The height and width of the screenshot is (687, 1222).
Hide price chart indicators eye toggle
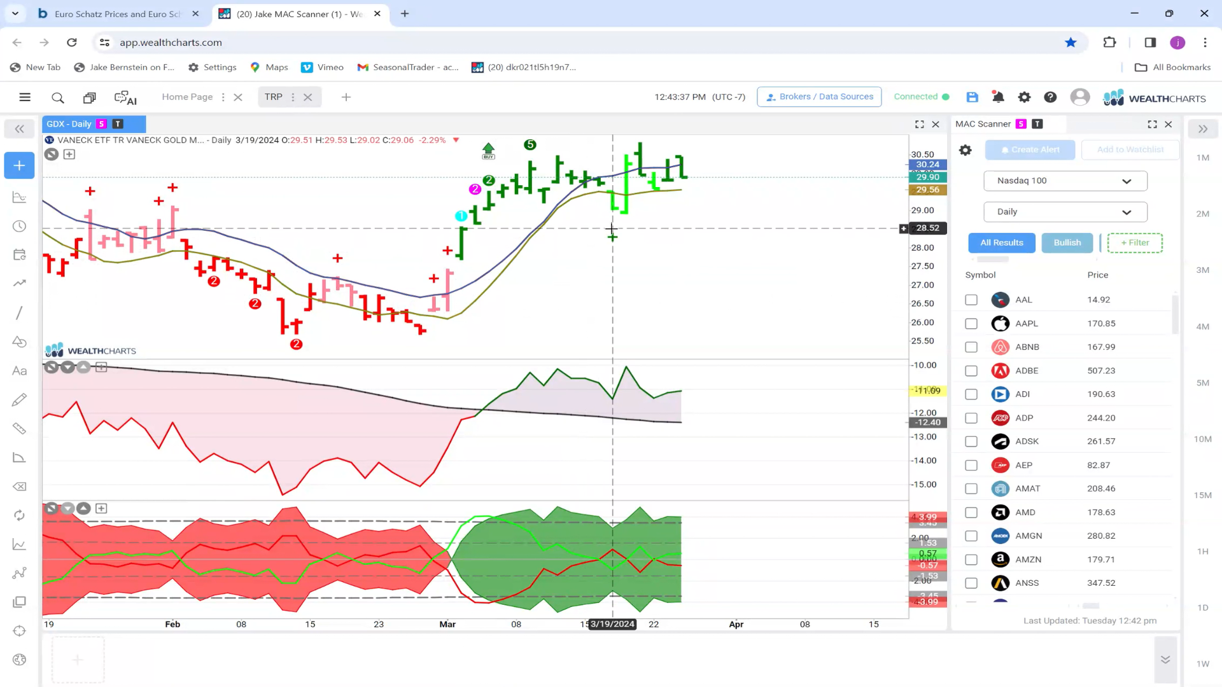[52, 154]
